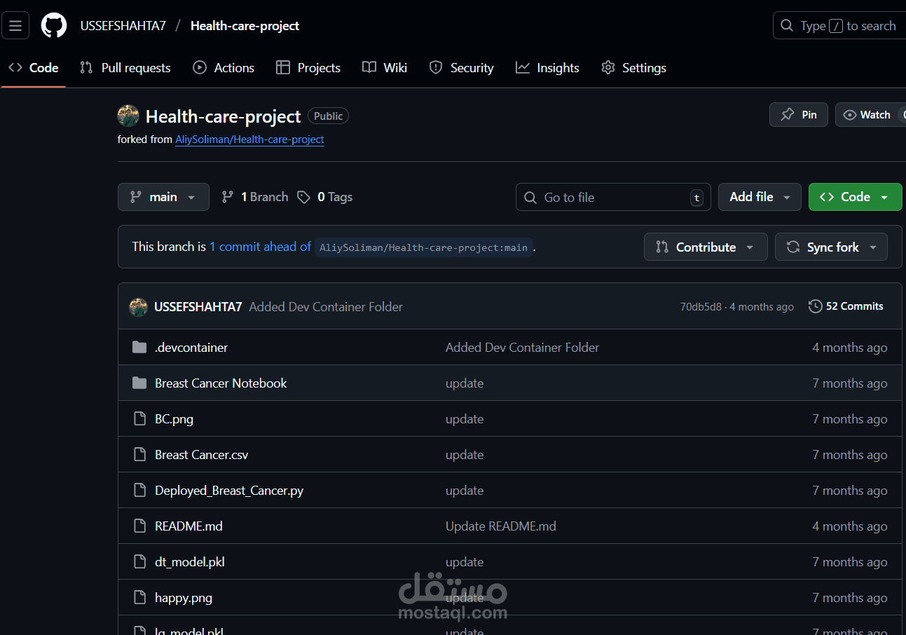The width and height of the screenshot is (906, 635).
Task: Click the file icon next to dt_model.pkl
Action: [x=140, y=562]
